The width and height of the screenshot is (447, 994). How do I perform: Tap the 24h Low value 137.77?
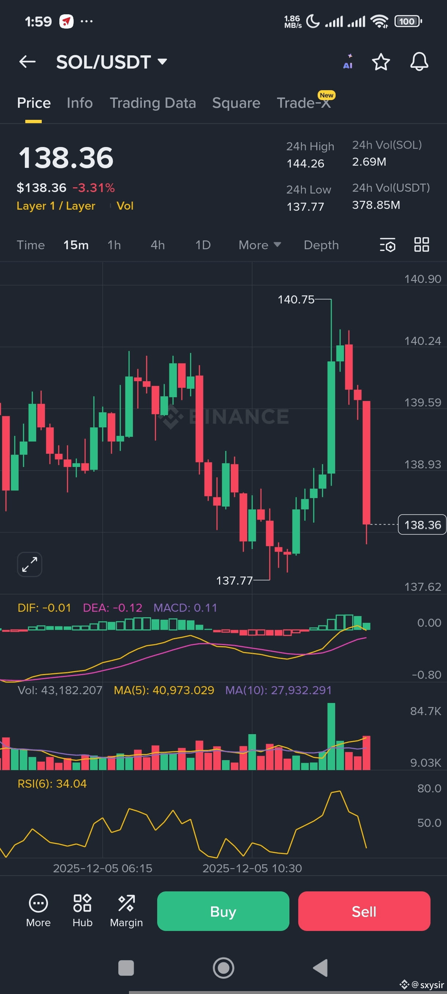pyautogui.click(x=306, y=206)
